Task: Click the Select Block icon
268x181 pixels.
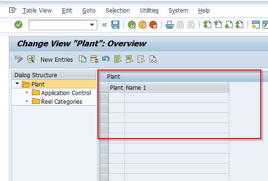Action: point(129,59)
